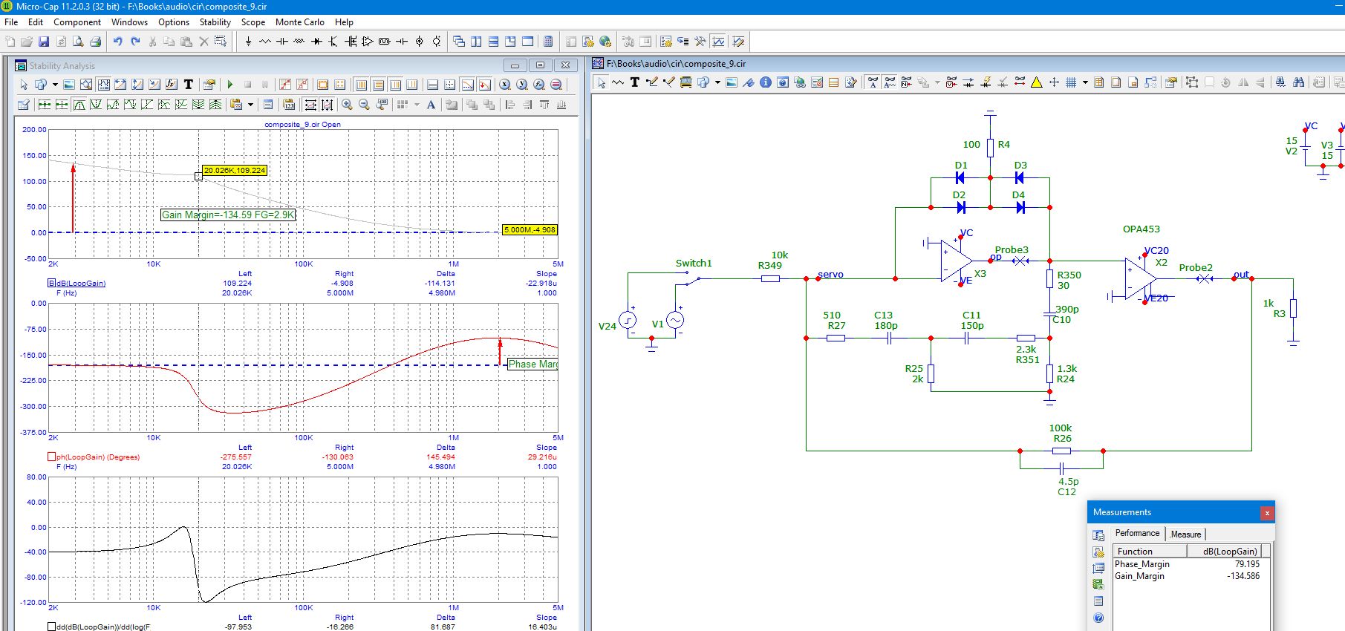Open the Stability menu

215,22
